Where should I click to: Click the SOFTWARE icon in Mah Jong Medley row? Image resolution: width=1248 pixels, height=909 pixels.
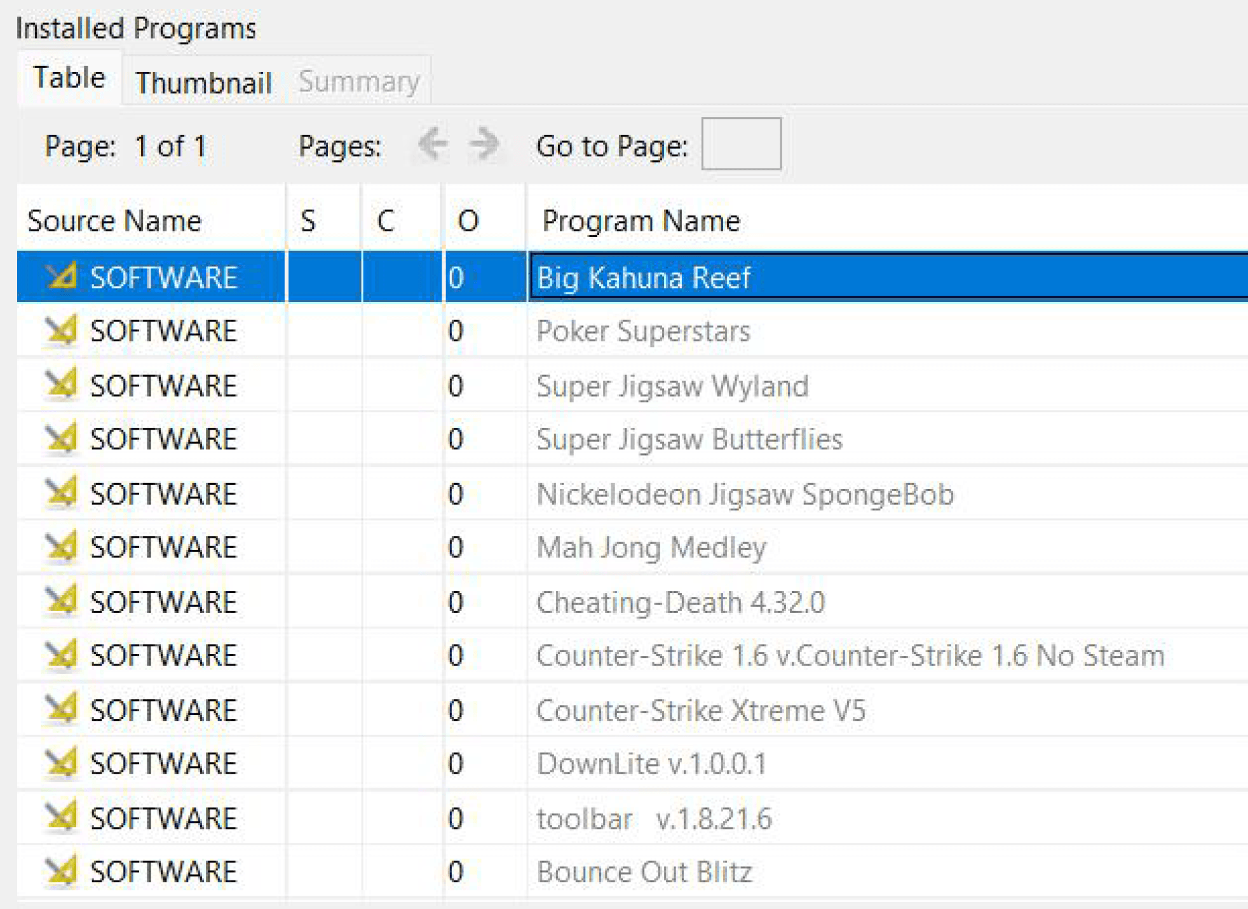(62, 547)
